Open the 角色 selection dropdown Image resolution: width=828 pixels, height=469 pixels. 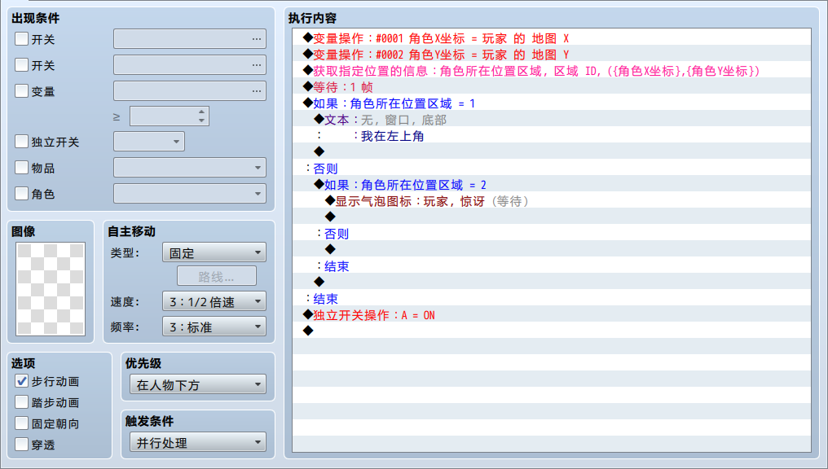coord(190,193)
